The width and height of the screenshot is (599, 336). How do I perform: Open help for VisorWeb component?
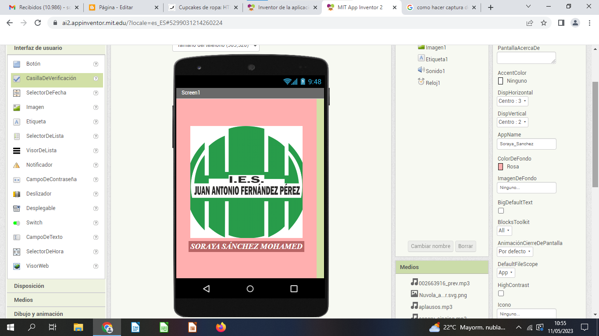[x=96, y=266]
